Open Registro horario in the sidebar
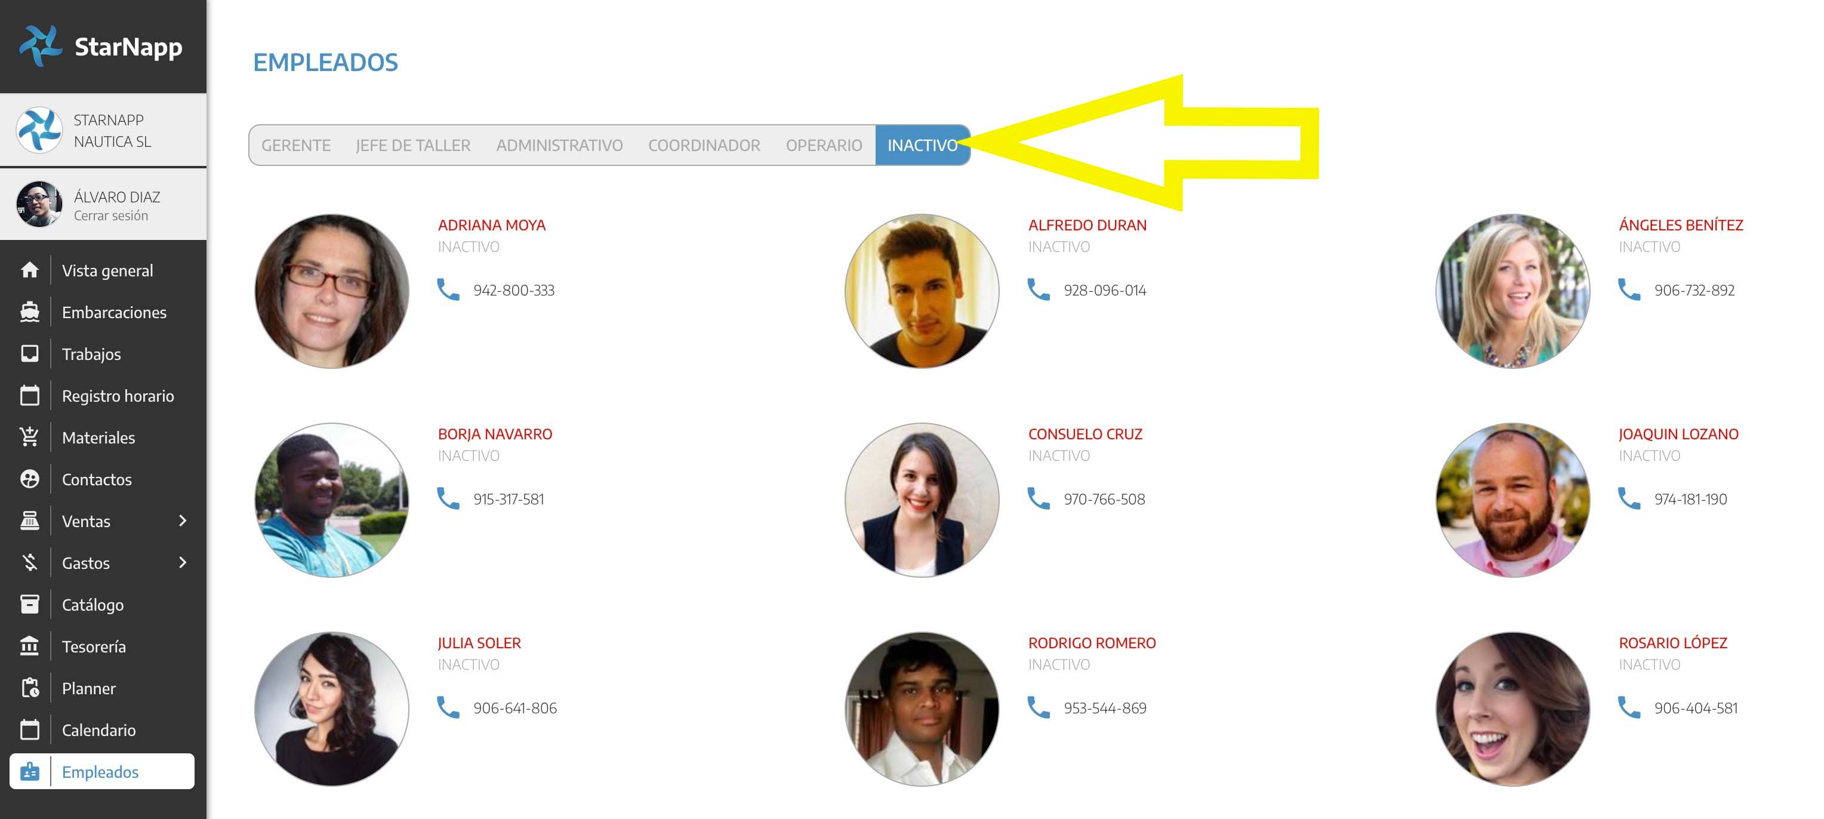Screen dimensions: 1824x819 click(118, 396)
